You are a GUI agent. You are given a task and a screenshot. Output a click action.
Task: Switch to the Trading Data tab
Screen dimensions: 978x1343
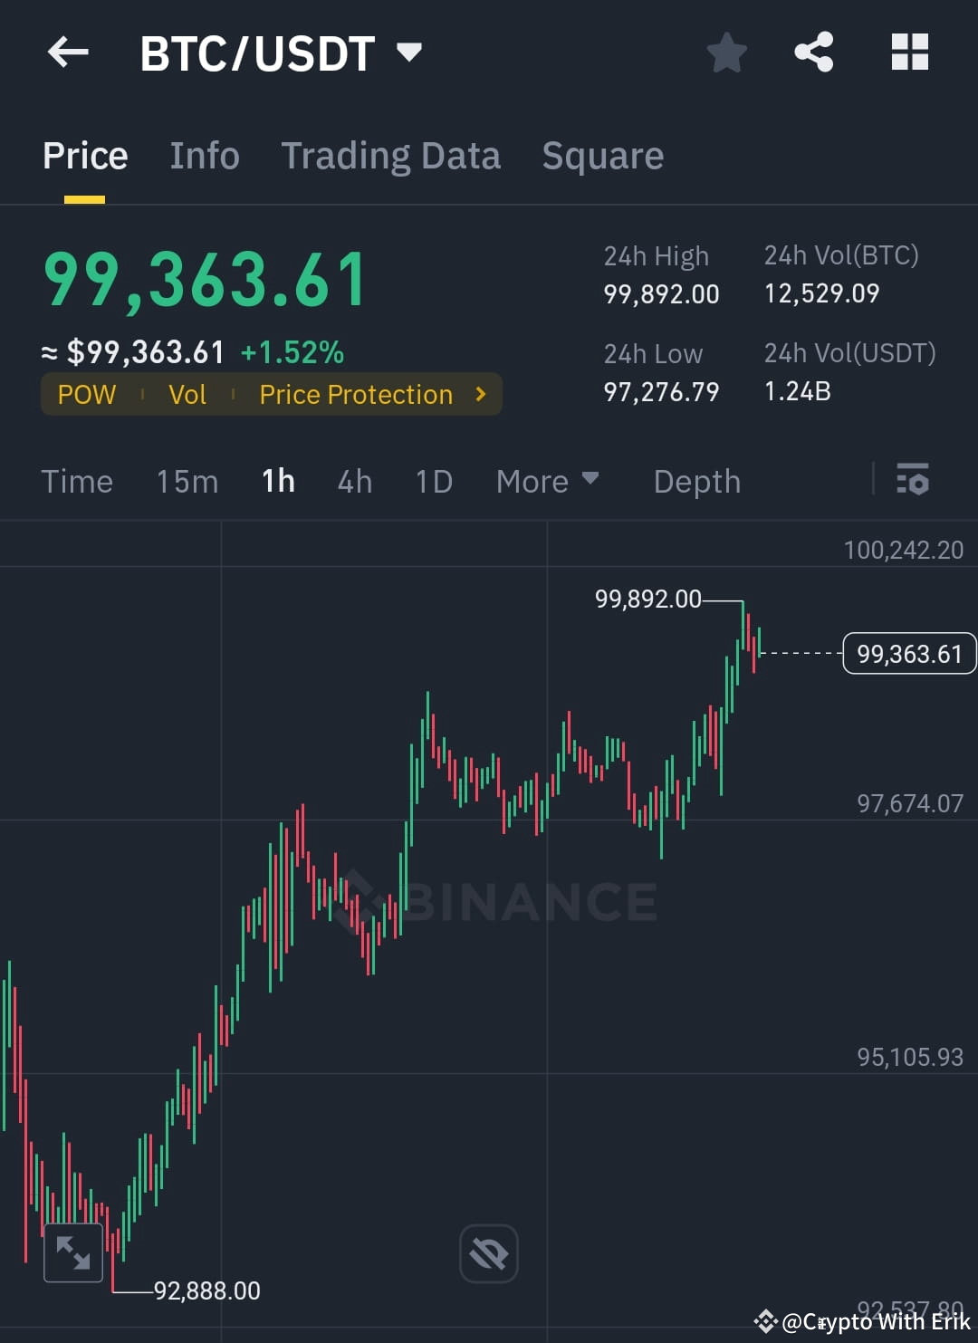[x=391, y=155]
